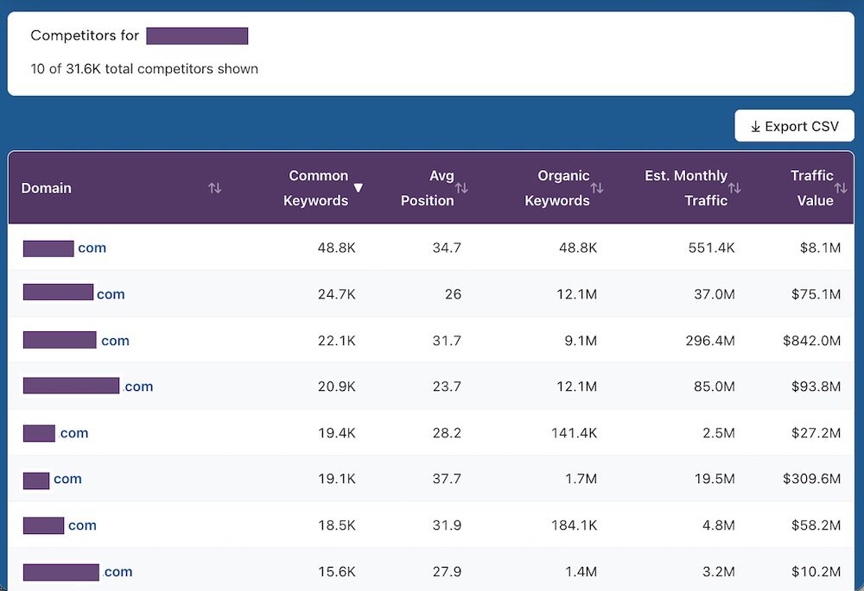Click the Traffic Value column header text

pyautogui.click(x=811, y=188)
